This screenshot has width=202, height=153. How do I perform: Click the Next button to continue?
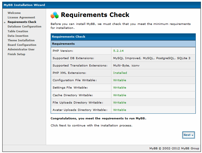click(x=188, y=135)
